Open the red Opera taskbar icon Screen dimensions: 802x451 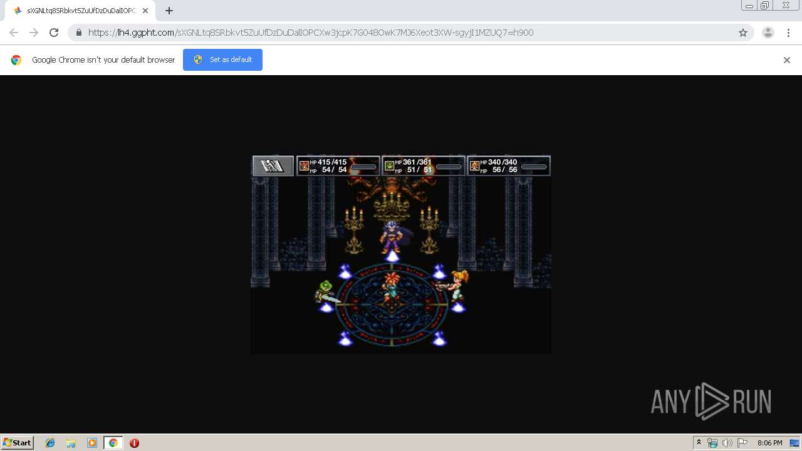[134, 443]
